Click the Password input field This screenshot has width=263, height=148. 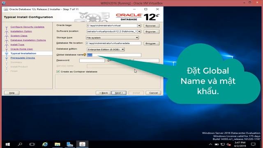[x=92, y=60]
